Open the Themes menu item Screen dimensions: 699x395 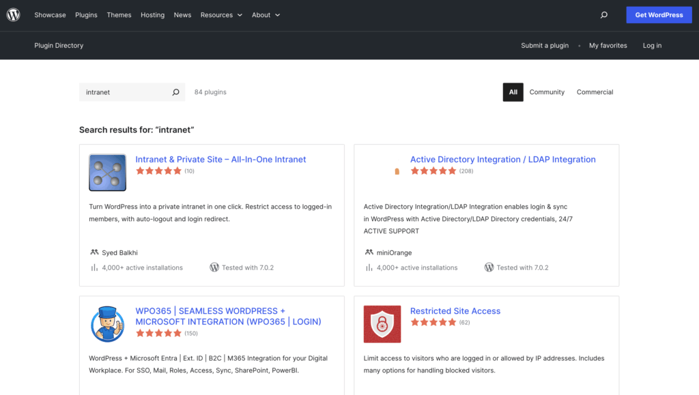[119, 15]
